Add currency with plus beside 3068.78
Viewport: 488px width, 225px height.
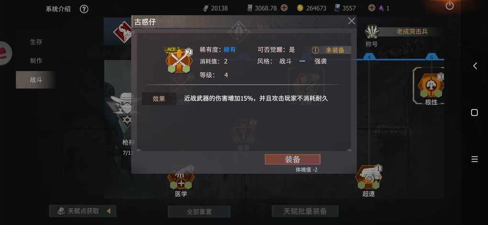pyautogui.click(x=284, y=8)
